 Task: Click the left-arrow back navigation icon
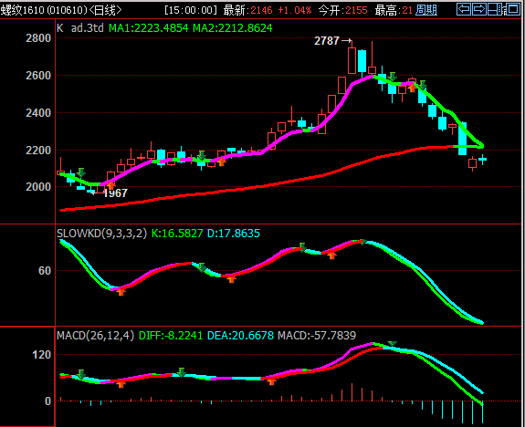[x=464, y=9]
